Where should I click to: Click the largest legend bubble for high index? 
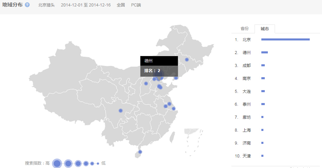coord(57,164)
